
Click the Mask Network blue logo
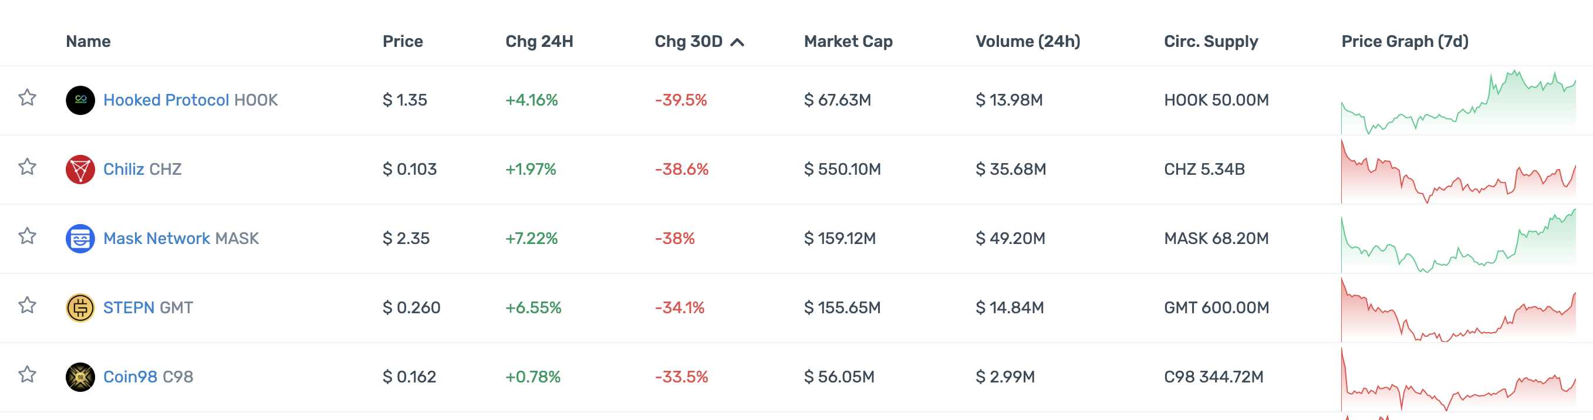tap(80, 238)
